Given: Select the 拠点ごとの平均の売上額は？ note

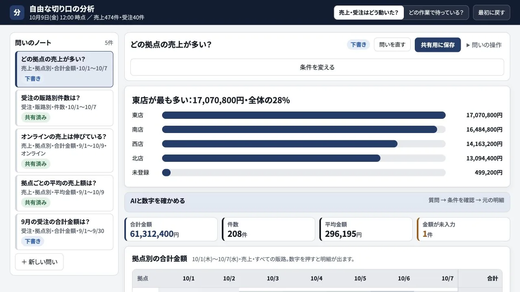Looking at the screenshot, I should point(64,193).
